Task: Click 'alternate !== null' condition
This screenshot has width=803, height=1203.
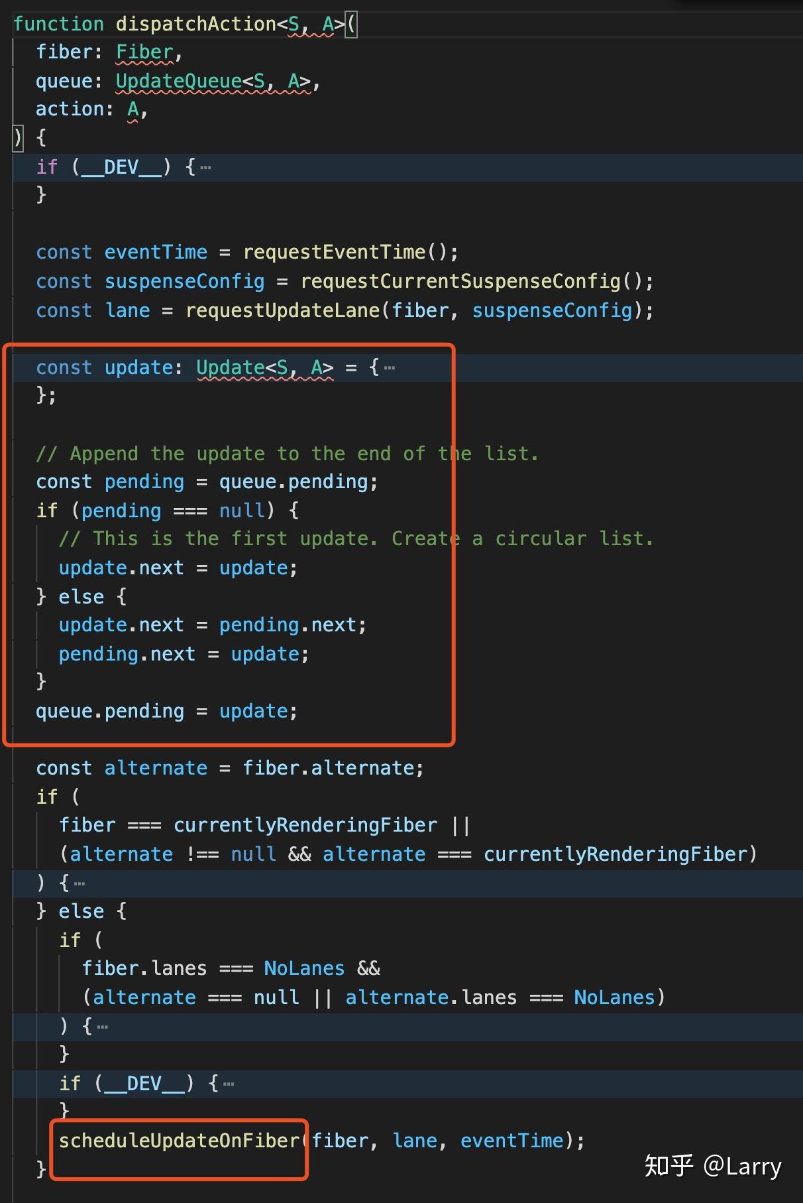Action: pyautogui.click(x=173, y=855)
